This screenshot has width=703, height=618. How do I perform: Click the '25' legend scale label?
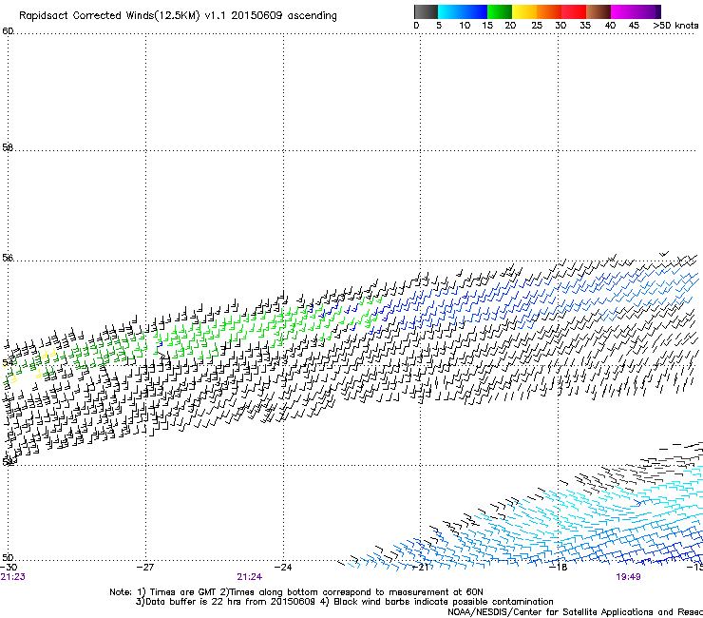point(537,26)
